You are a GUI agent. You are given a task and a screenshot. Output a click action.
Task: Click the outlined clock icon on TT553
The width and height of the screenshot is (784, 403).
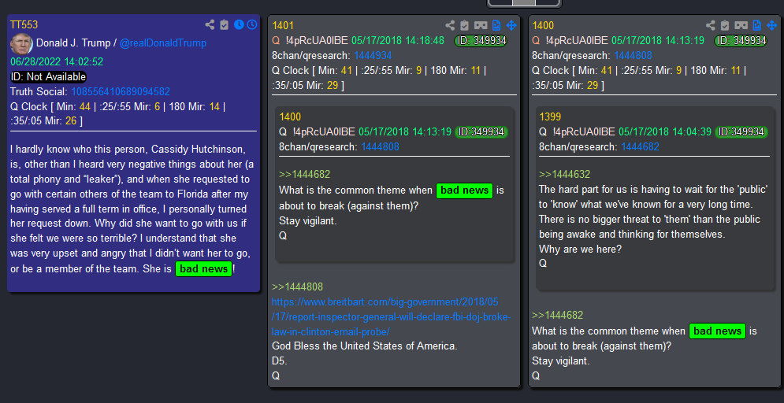251,25
